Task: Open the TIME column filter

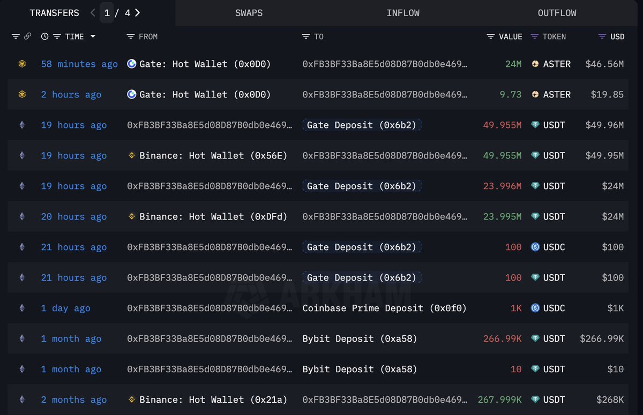Action: pyautogui.click(x=56, y=36)
